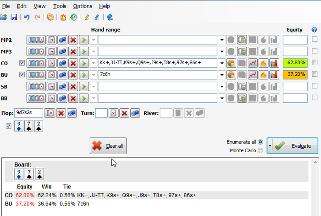Click results scrollbar up arrow
This screenshot has height=216, width=321.
[315, 162]
